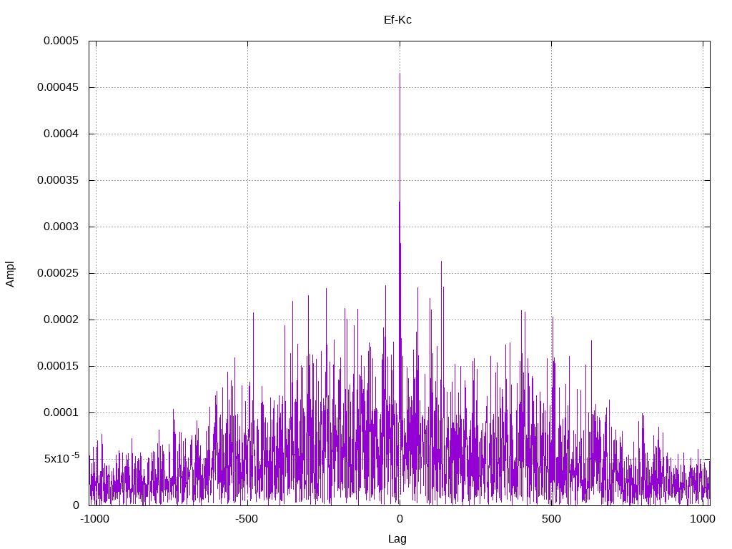The height and width of the screenshot is (549, 732).
Task: Click the y-axis tick label '5x10 -5'
Action: click(x=61, y=458)
